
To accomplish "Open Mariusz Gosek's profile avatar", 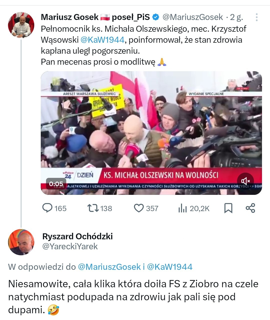I will 21,25.
